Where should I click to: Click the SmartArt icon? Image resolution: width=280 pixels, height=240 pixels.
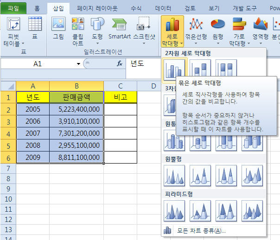pos(119,25)
